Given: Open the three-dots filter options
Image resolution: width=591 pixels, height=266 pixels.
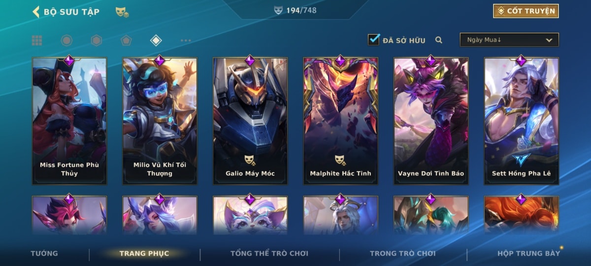Looking at the screenshot, I should [x=186, y=40].
